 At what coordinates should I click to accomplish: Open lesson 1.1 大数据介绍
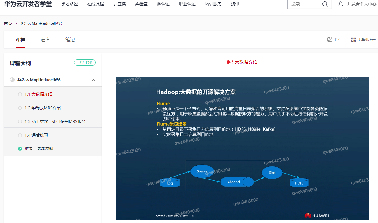pos(38,94)
